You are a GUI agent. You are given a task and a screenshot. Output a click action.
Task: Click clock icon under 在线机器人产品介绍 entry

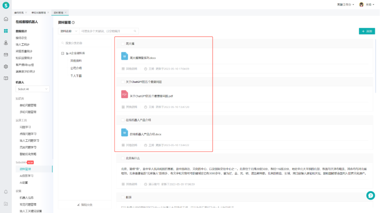point(146,145)
